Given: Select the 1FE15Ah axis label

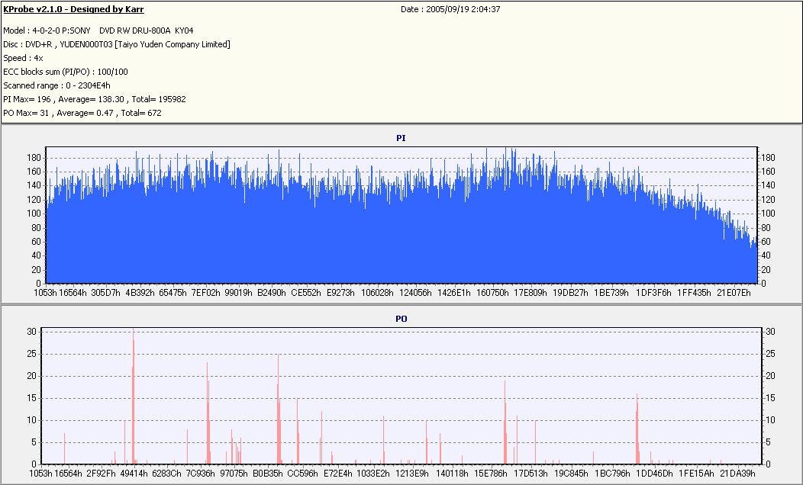Looking at the screenshot, I should point(696,474).
